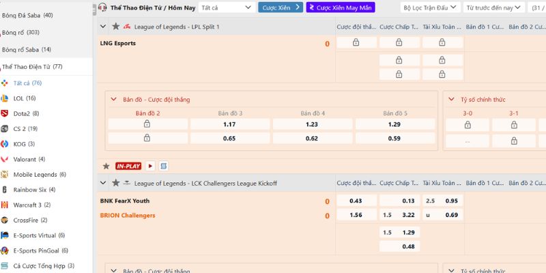
Task: Select the Dota2 icon in sidebar
Action: (x=5, y=113)
